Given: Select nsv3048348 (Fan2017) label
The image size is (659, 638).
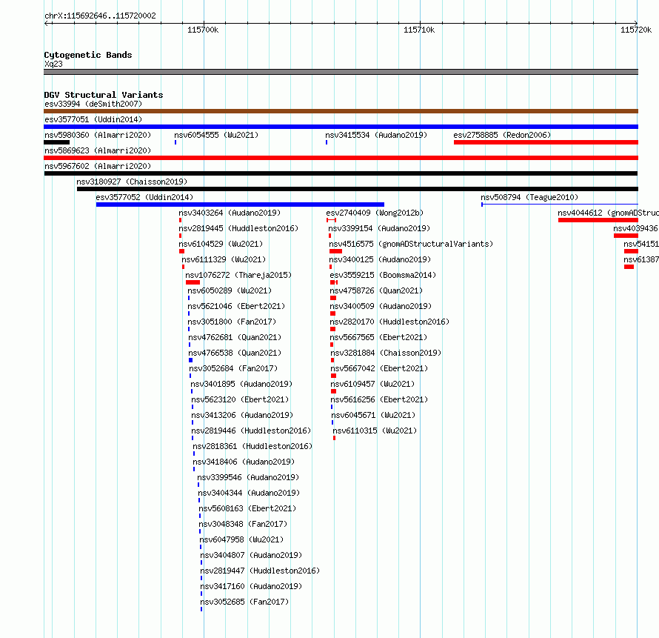Looking at the screenshot, I should [243, 524].
